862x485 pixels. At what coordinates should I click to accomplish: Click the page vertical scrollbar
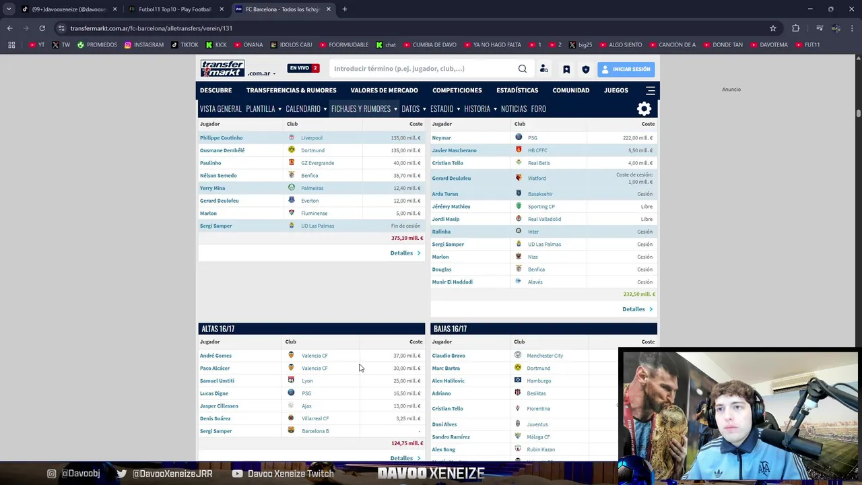tap(858, 115)
